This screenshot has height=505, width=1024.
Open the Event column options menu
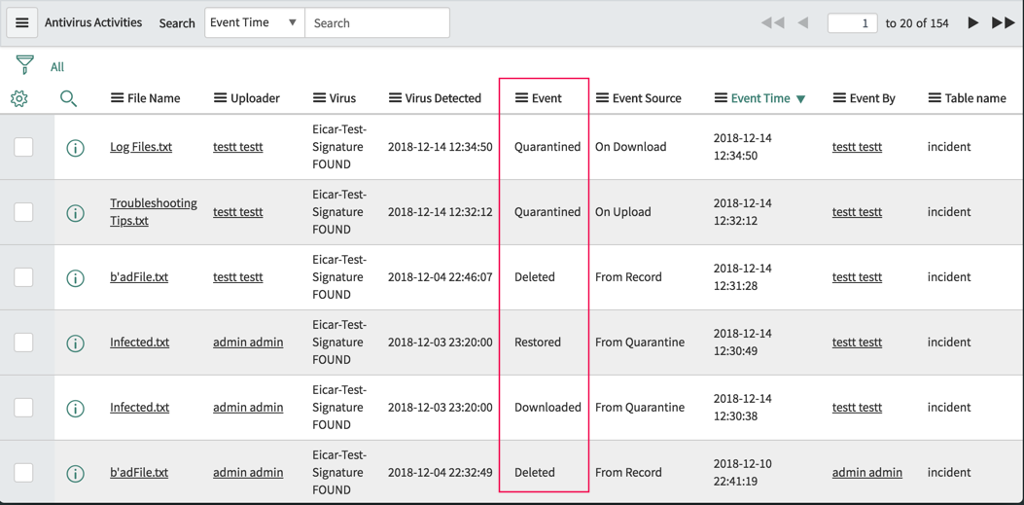[521, 98]
